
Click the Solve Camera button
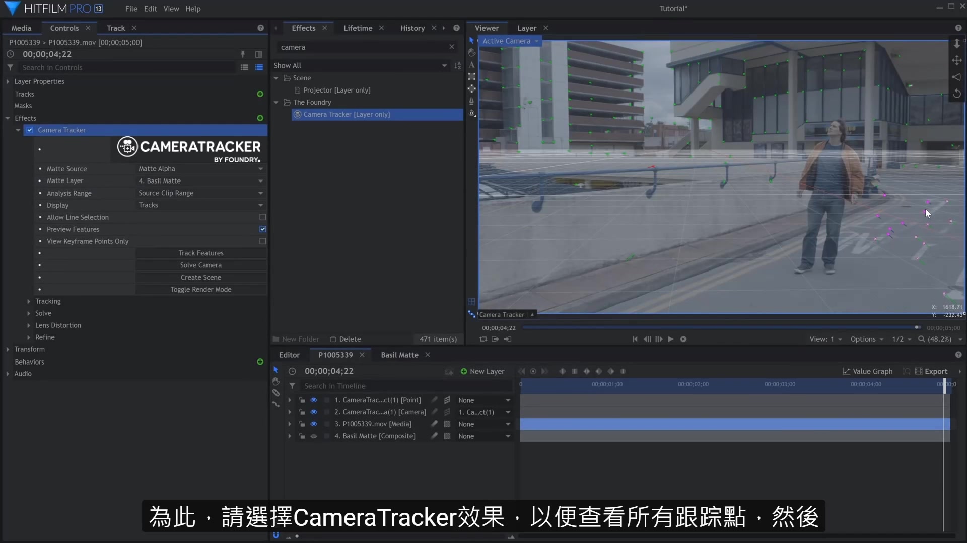coord(200,265)
